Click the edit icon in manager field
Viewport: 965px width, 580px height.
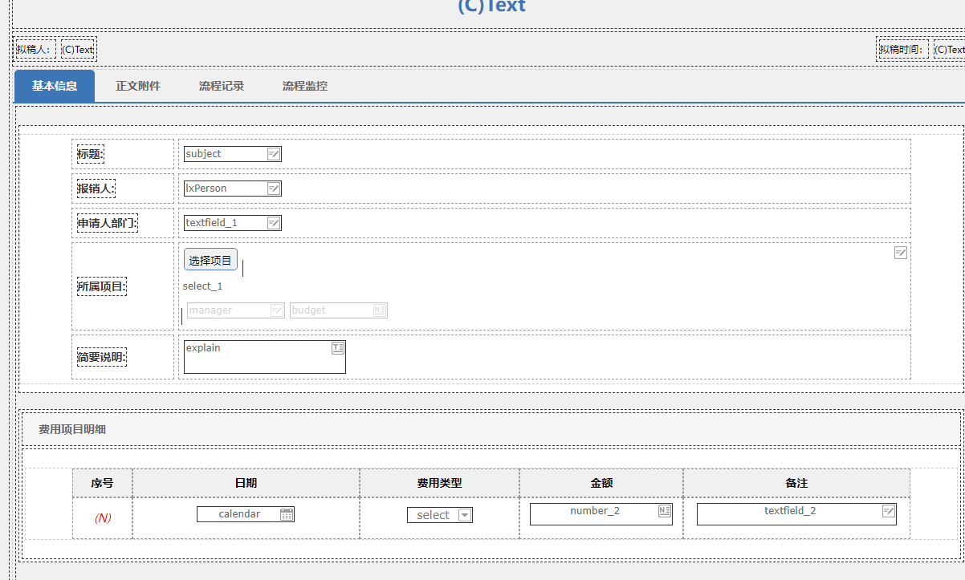click(277, 310)
